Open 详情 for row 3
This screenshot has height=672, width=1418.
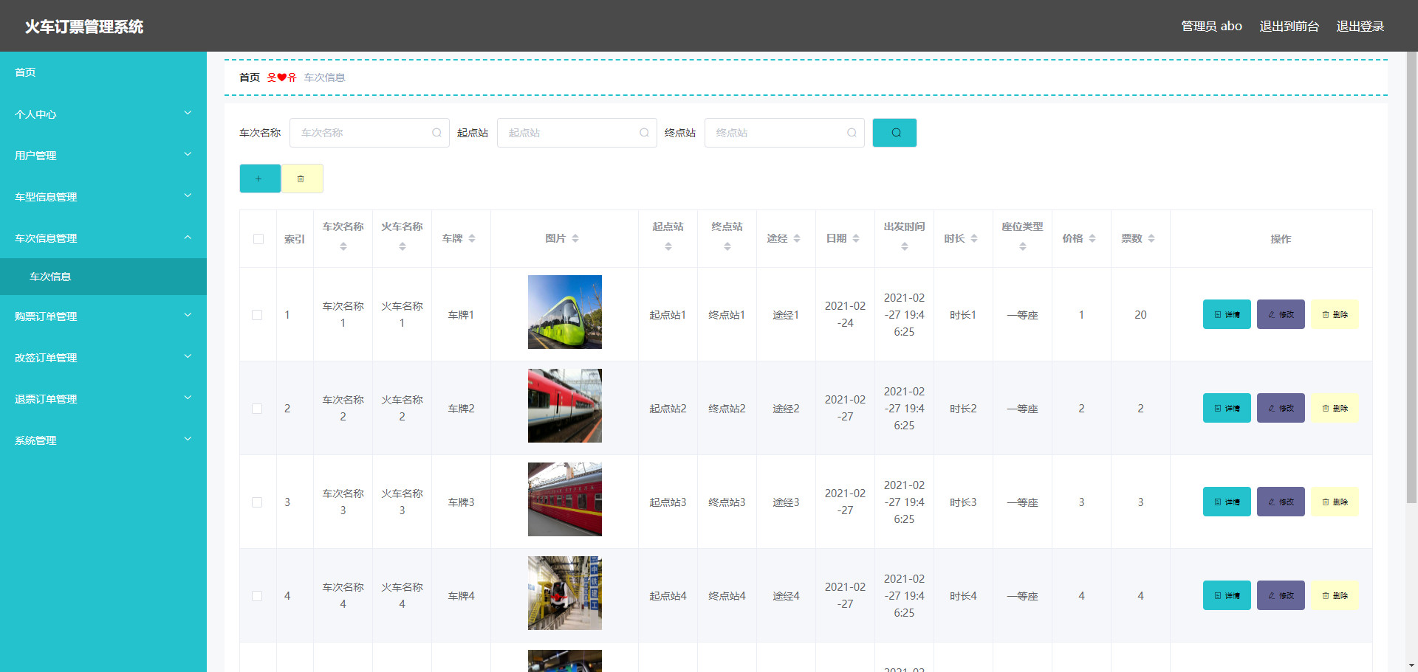click(1227, 502)
